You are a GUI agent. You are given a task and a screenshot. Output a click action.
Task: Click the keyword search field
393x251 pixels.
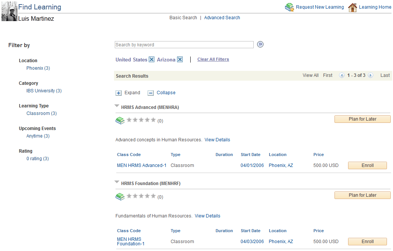click(184, 44)
